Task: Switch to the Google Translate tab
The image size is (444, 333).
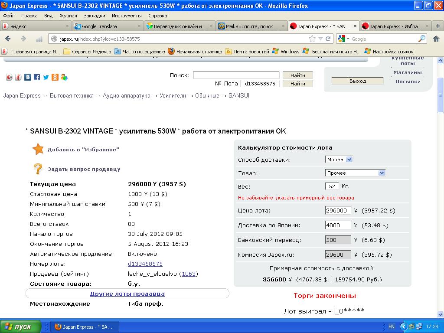Action: [x=106, y=26]
